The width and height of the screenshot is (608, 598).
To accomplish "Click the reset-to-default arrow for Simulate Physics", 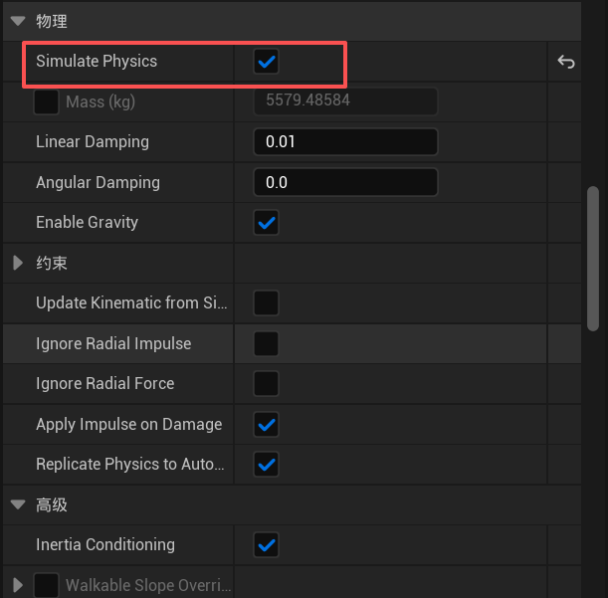I will pos(566,62).
